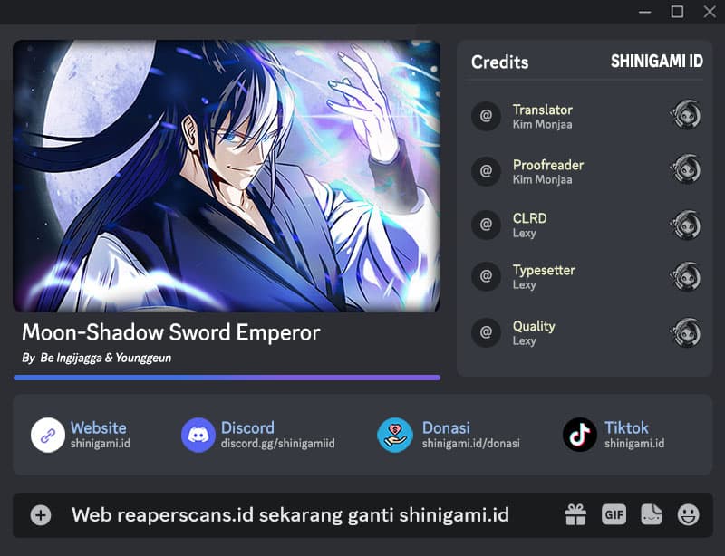Open the gift icon in message bar
The width and height of the screenshot is (725, 556).
pos(575,514)
